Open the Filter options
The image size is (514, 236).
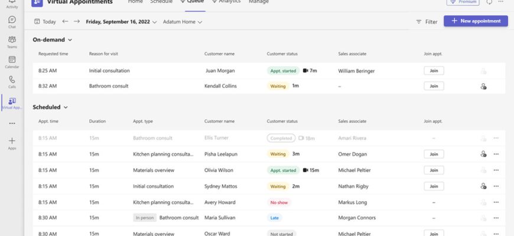(427, 22)
